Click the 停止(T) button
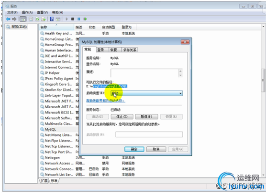267x194 pixels. click(122, 117)
